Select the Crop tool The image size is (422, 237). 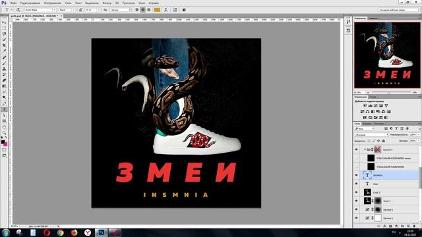(x=4, y=45)
